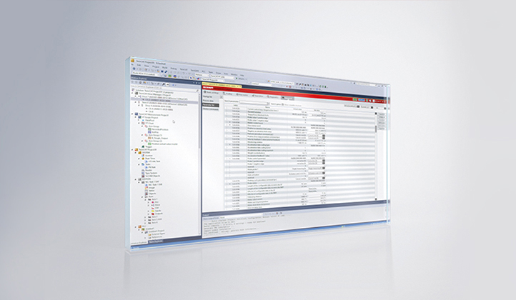Image resolution: width=516 pixels, height=300 pixels.
Task: Click the Search parameter input field
Action: (254, 104)
